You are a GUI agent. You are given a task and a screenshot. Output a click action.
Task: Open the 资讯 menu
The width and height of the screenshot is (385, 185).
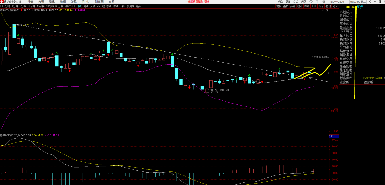[52, 2]
